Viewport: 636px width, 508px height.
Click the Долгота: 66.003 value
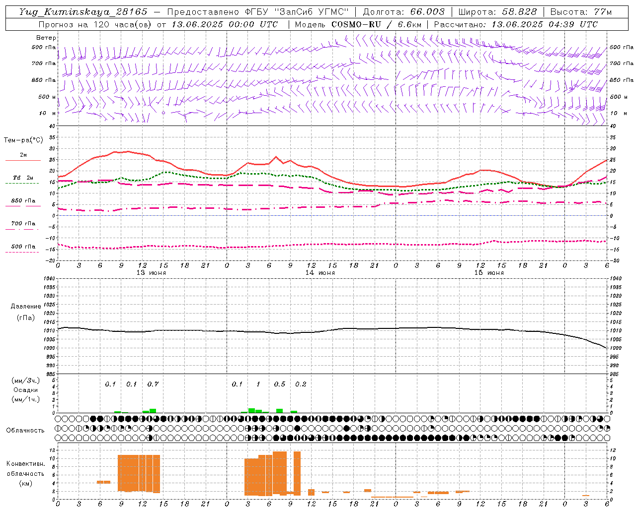point(404,12)
